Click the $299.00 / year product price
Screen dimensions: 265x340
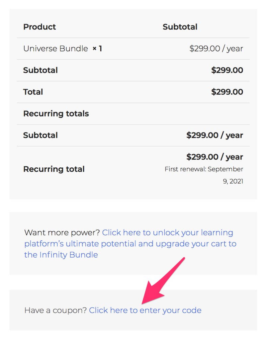(216, 48)
